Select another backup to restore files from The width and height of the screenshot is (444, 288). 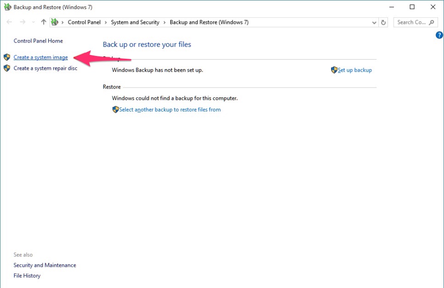tap(170, 110)
